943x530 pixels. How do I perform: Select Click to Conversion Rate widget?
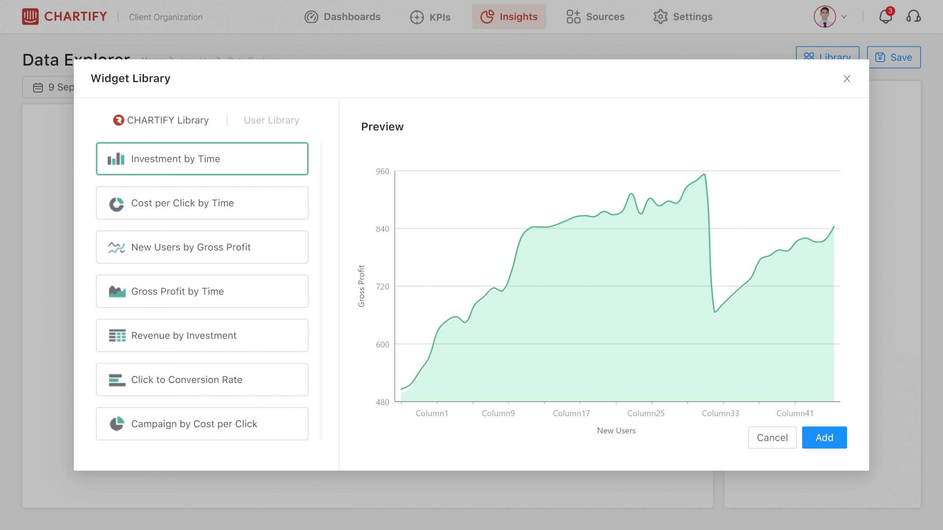[202, 380]
